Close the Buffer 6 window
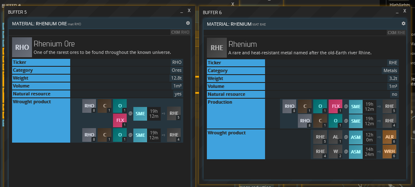Viewport: 415px width, 187px height. click(404, 11)
